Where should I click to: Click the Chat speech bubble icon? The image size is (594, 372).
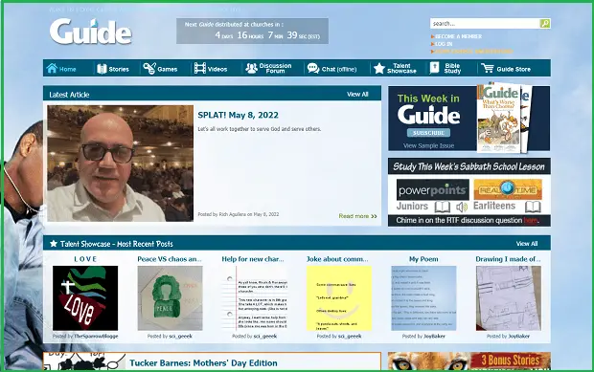313,69
